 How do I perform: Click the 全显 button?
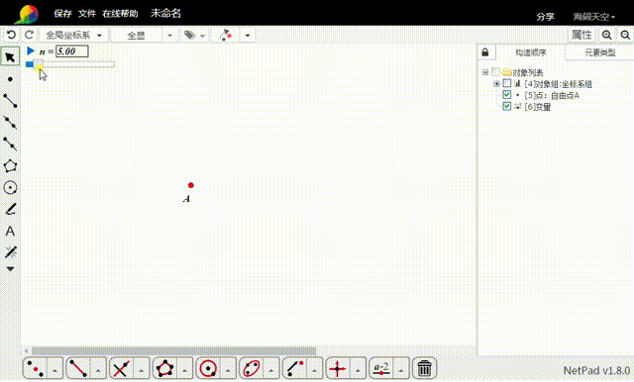tap(137, 35)
